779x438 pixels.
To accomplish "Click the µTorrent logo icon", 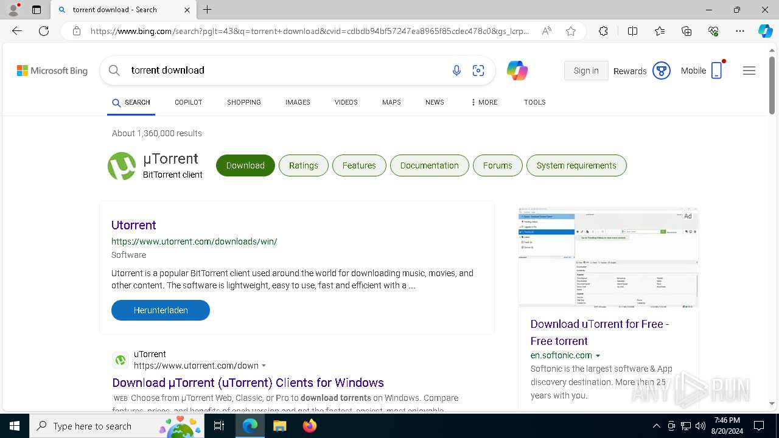I will pos(122,166).
